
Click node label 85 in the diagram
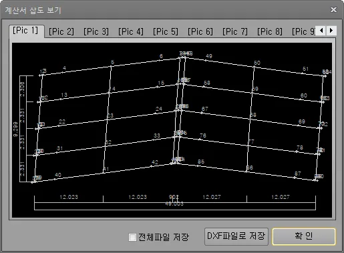(201, 162)
